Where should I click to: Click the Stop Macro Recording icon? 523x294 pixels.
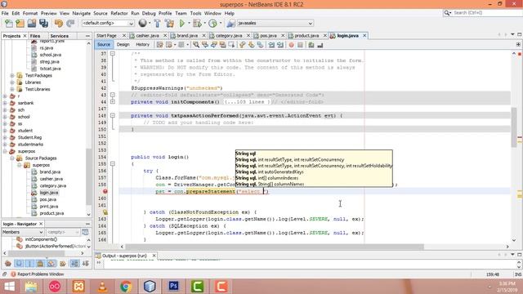300,45
